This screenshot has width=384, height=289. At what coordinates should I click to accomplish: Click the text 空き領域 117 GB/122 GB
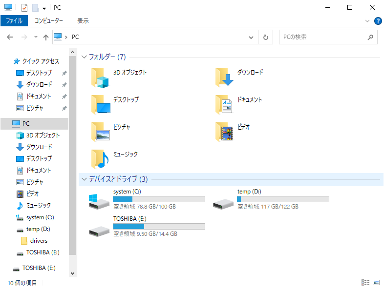[268, 207]
